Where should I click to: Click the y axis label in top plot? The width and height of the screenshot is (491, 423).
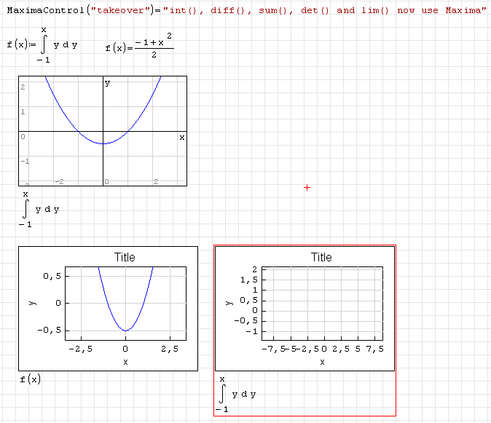[108, 83]
